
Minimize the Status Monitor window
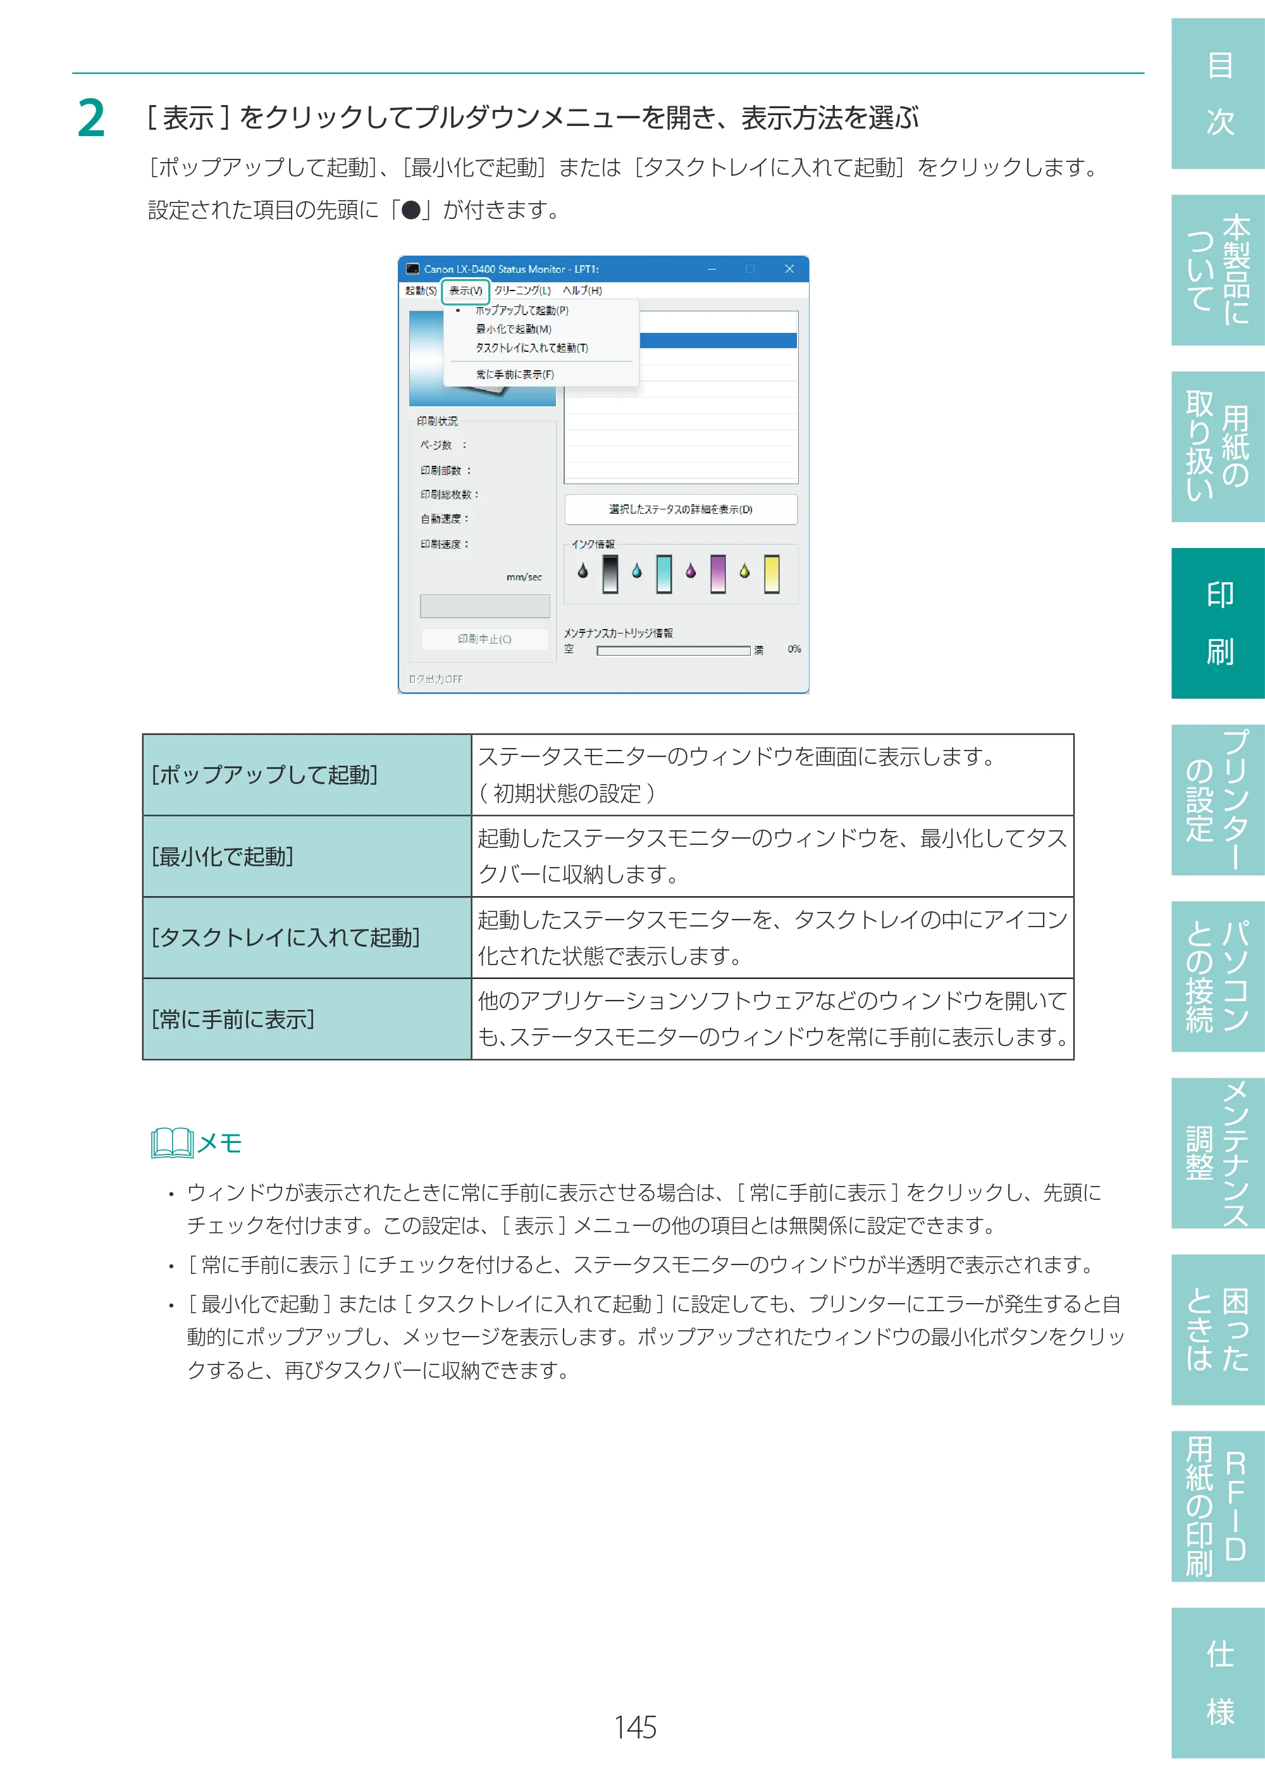(712, 269)
